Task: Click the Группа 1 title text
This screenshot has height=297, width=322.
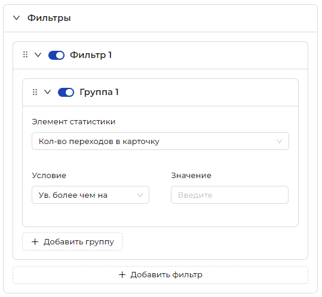Action: (99, 92)
